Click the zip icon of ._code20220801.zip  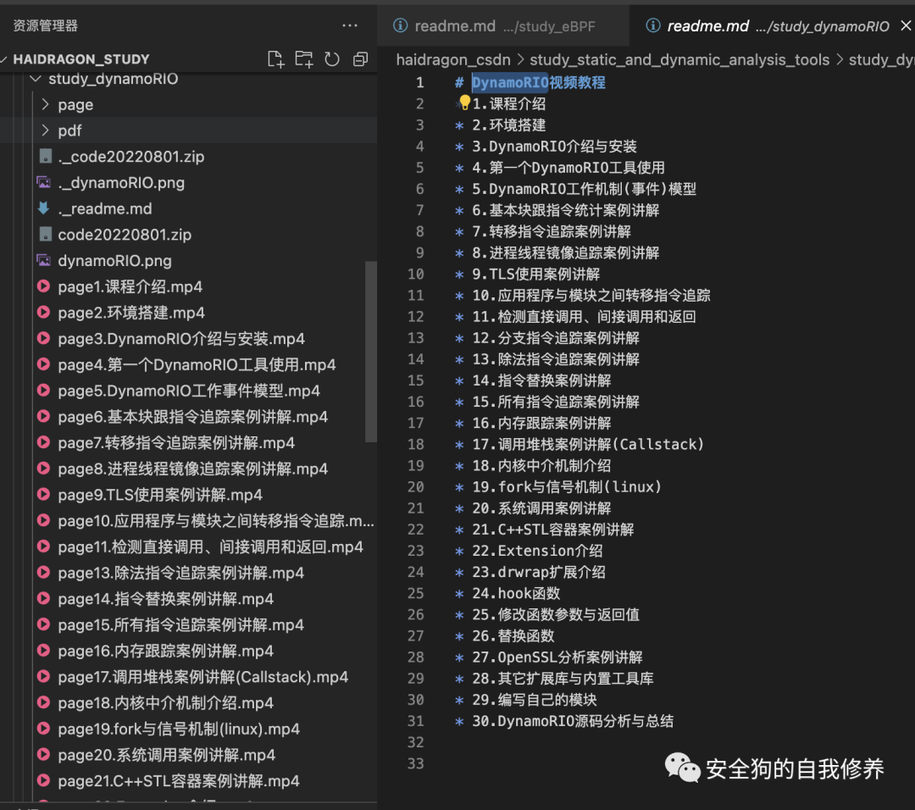coord(46,156)
